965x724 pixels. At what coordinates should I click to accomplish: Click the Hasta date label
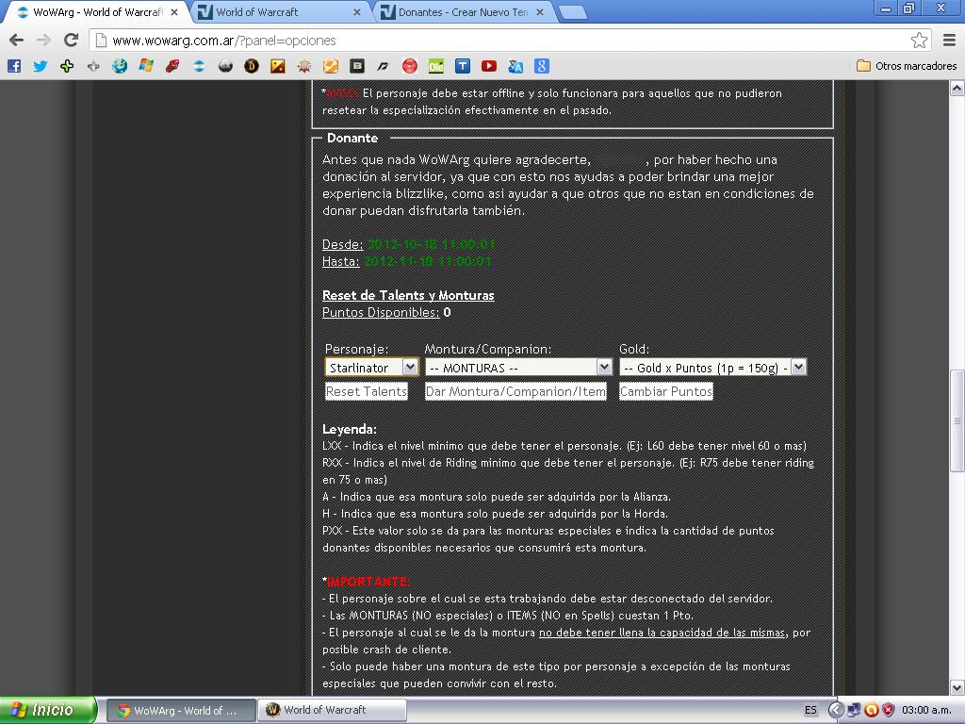click(341, 262)
